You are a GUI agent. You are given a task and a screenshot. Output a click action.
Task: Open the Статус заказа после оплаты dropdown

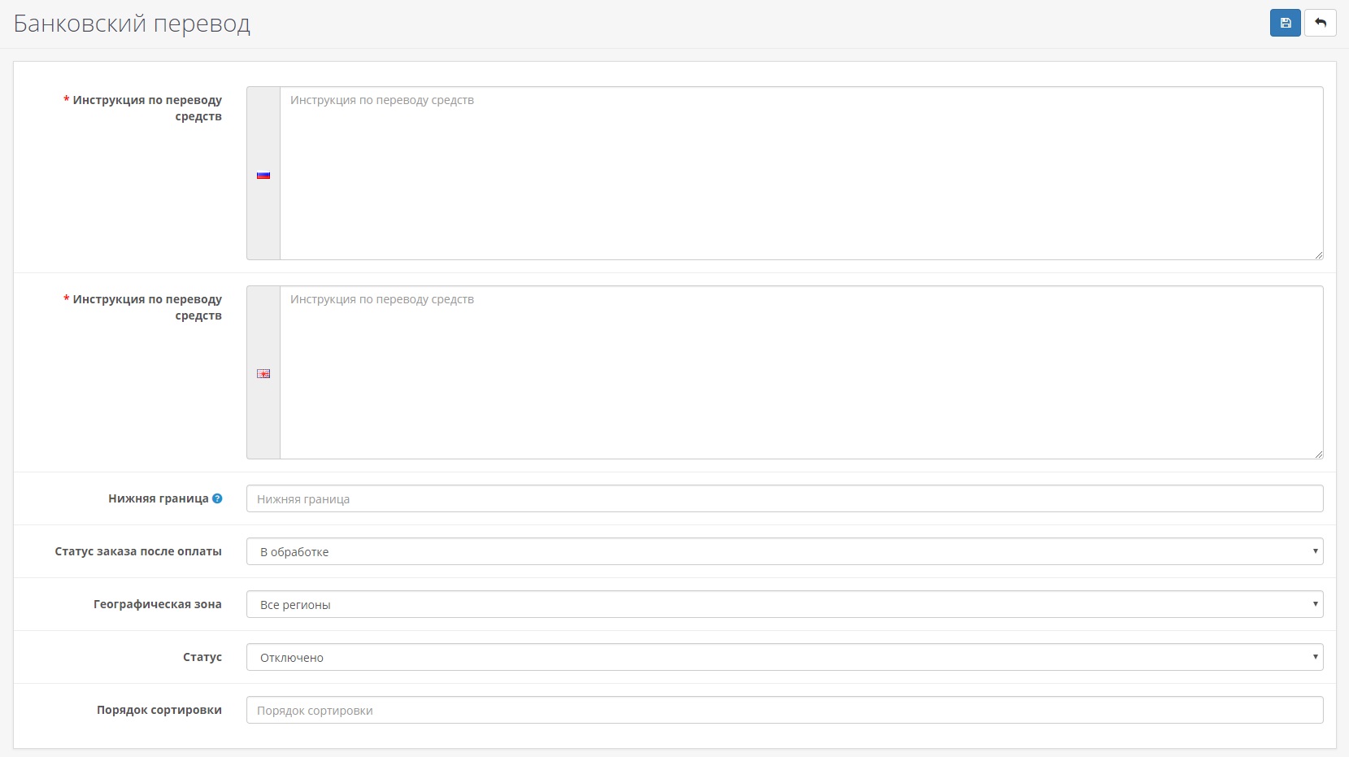[784, 551]
